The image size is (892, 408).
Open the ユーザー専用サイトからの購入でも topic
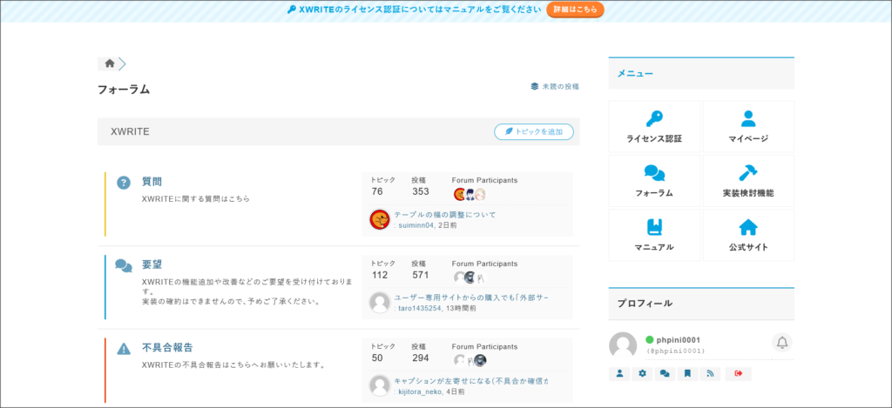(471, 298)
